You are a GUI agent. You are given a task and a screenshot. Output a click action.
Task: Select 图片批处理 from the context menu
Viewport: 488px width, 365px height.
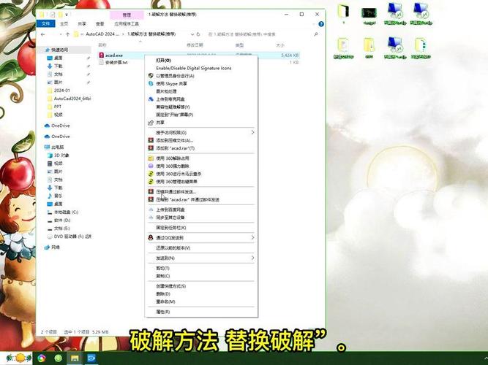(166, 91)
